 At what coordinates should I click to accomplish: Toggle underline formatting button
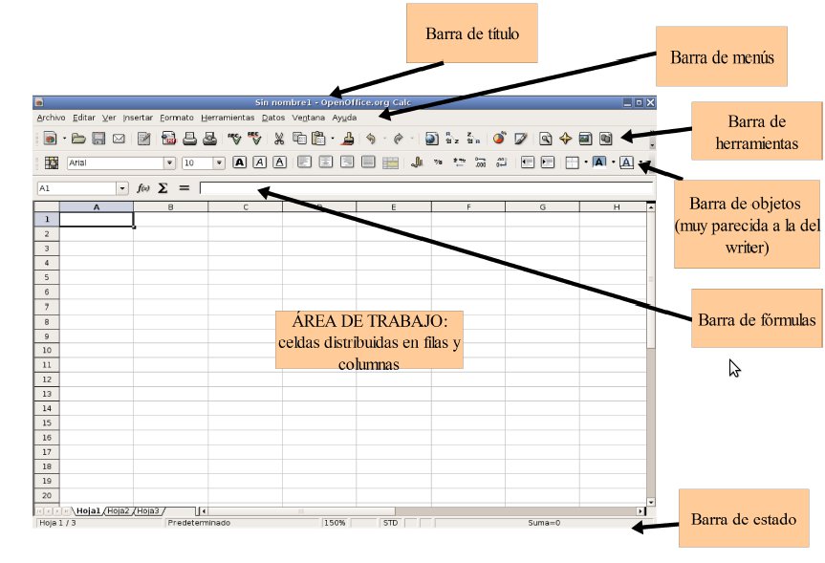point(279,163)
